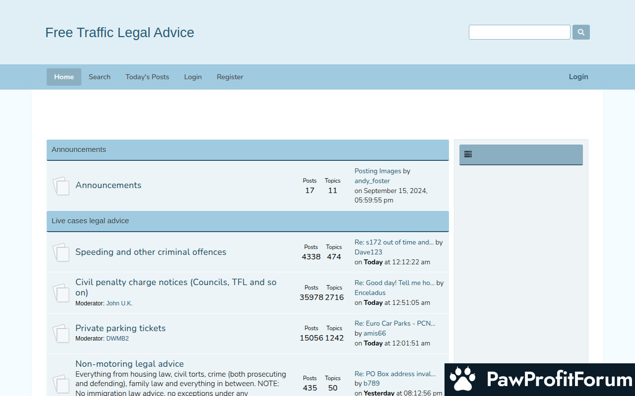The image size is (635, 396).
Task: Click the Free Traffic Legal Advice title
Action: [120, 33]
